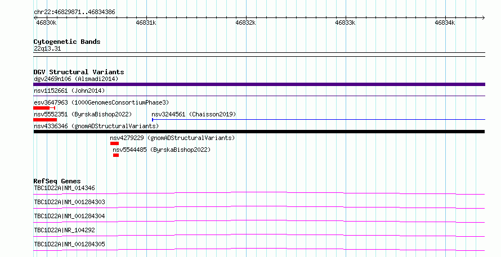Click the thick purple dgv2469n106 variant bar

pyautogui.click(x=259, y=84)
